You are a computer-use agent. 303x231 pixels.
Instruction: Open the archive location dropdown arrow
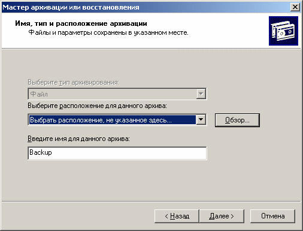click(201, 120)
